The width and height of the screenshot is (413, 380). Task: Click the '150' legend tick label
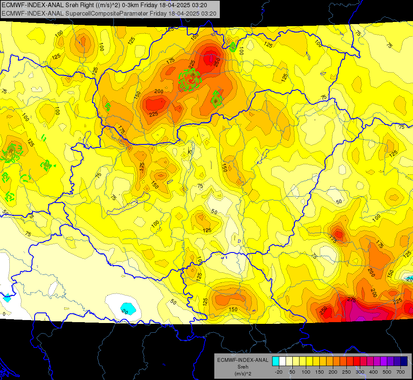click(x=319, y=372)
